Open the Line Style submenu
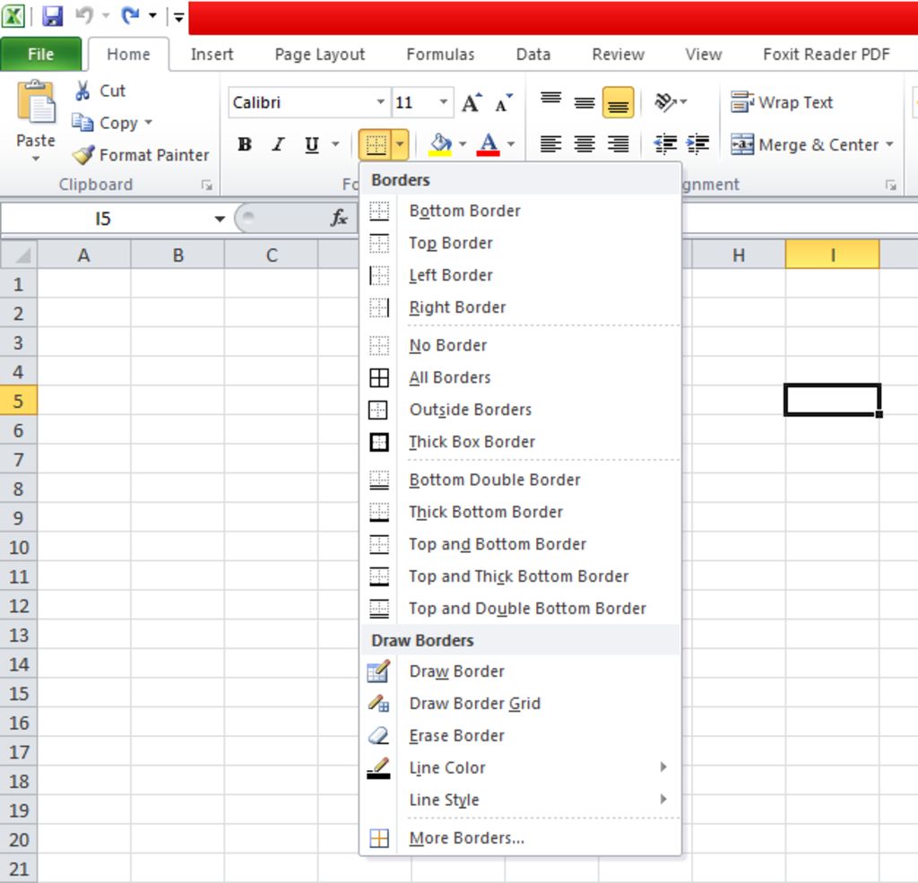The height and width of the screenshot is (883, 918). pyautogui.click(x=521, y=800)
